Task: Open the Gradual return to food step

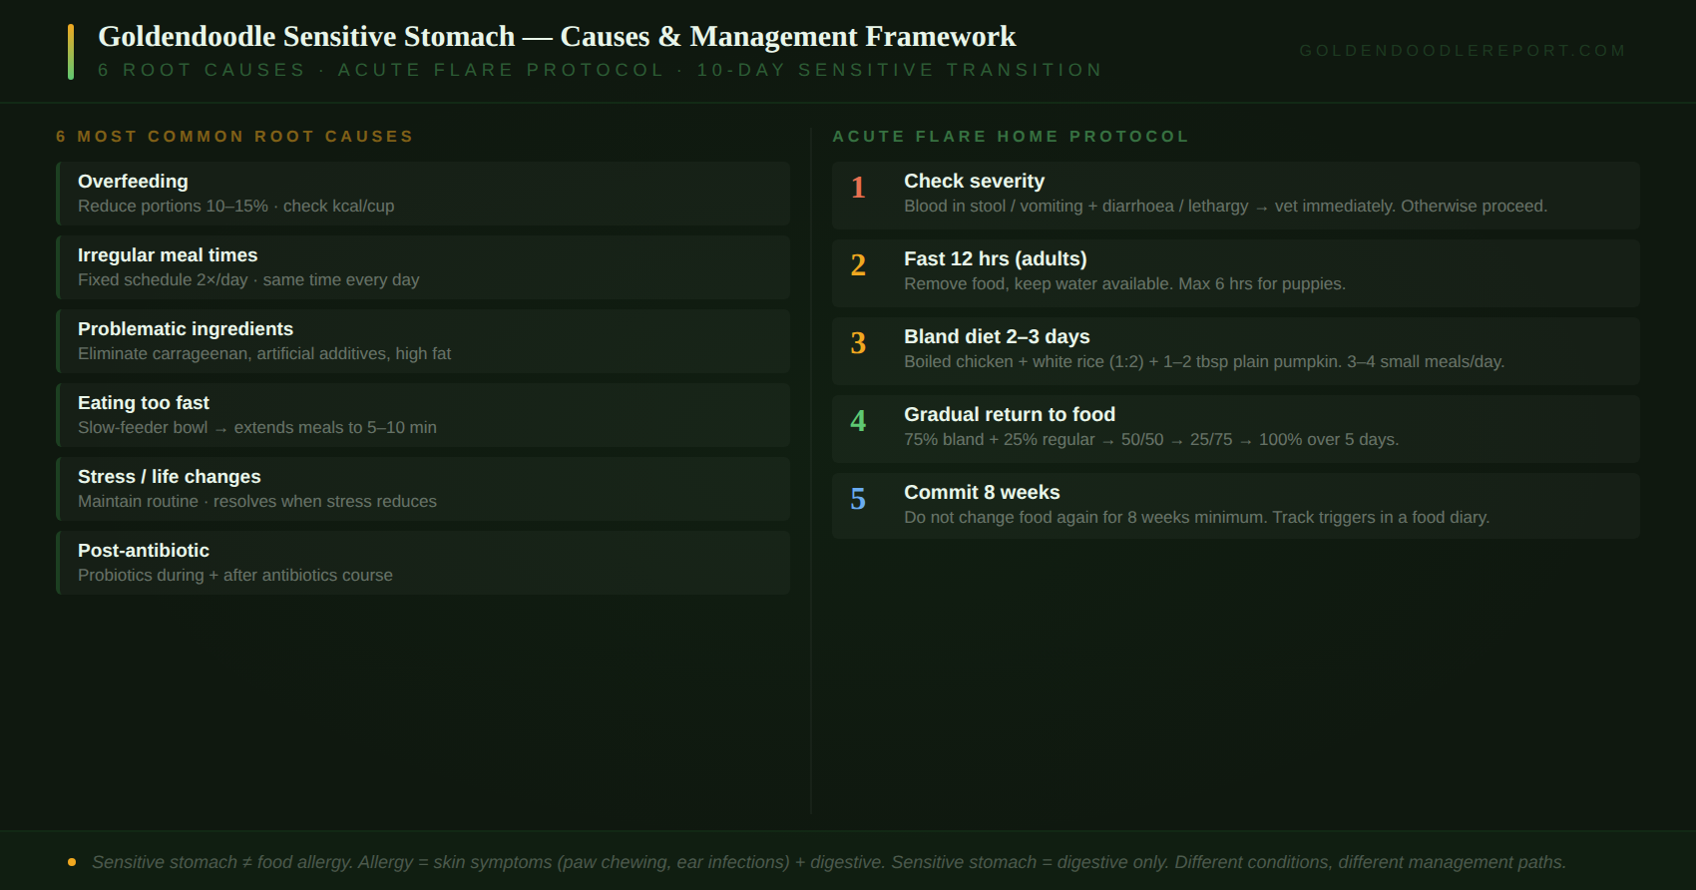Action: coord(1236,429)
